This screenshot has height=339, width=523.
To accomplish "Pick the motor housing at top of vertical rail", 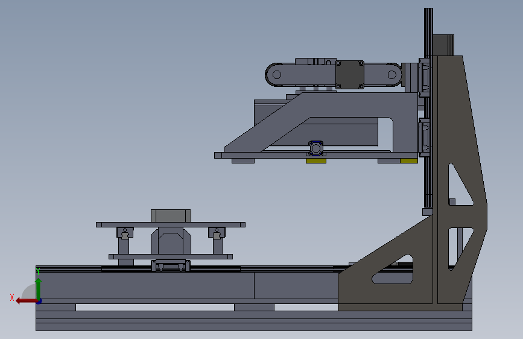I will [x=443, y=45].
